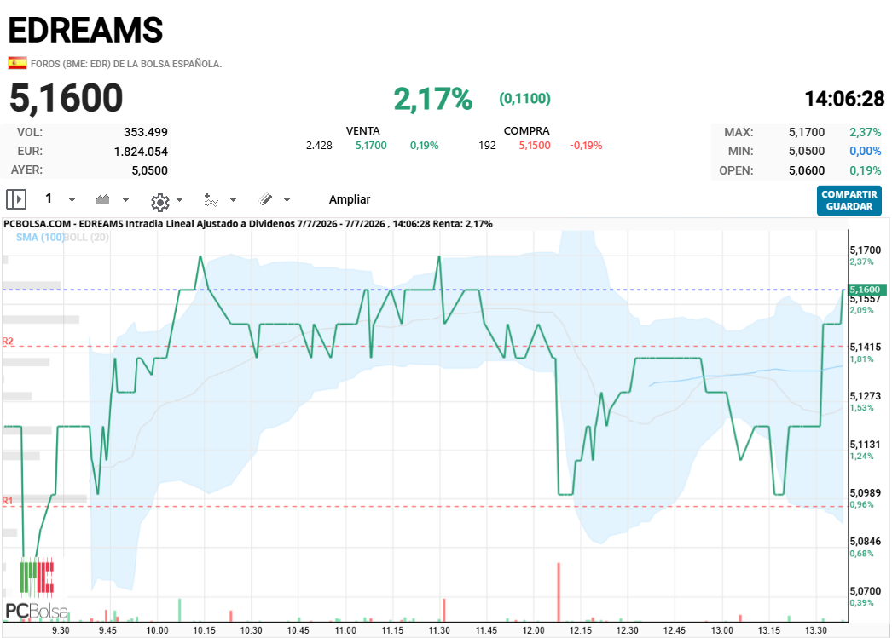Click the green 5,1600 price tag
The width and height of the screenshot is (892, 638).
tap(866, 290)
